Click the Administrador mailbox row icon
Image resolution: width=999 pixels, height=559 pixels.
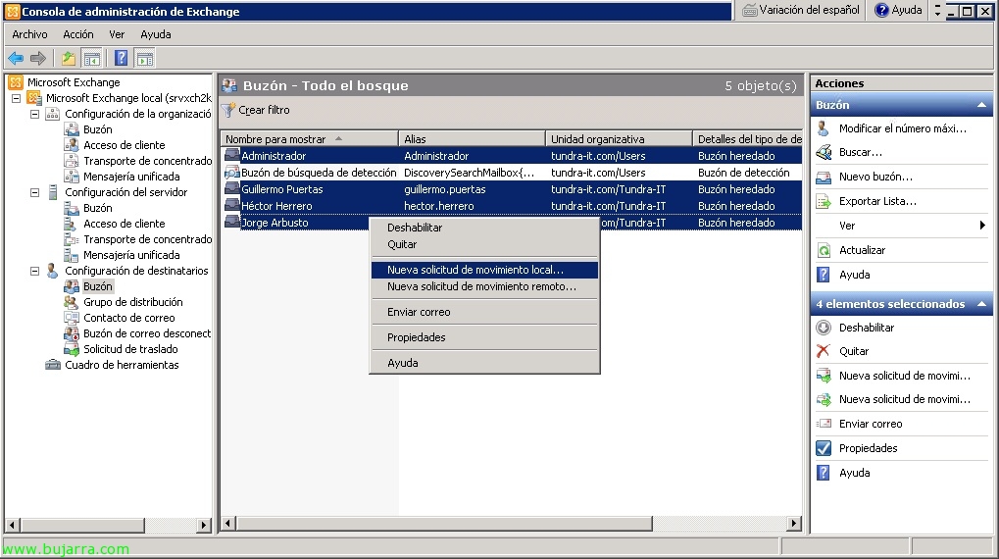232,156
